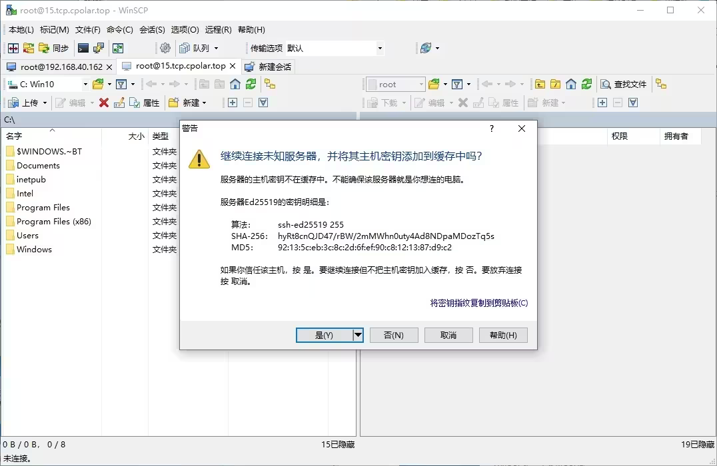
Task: Open the 帮助(H) menu
Action: tap(251, 30)
